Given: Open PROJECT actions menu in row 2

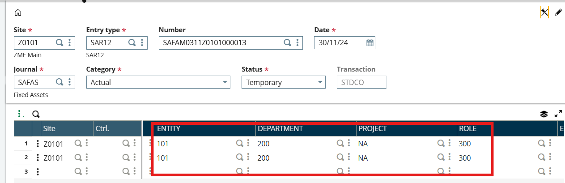Looking at the screenshot, I should (x=450, y=157).
